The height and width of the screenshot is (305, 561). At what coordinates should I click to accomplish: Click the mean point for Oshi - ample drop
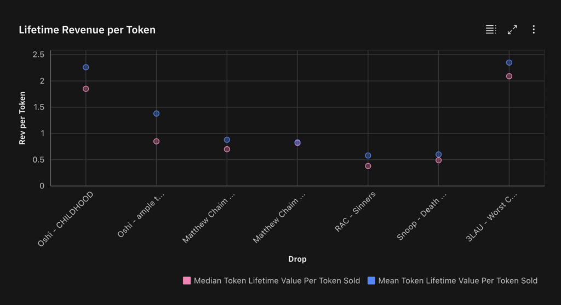[156, 113]
